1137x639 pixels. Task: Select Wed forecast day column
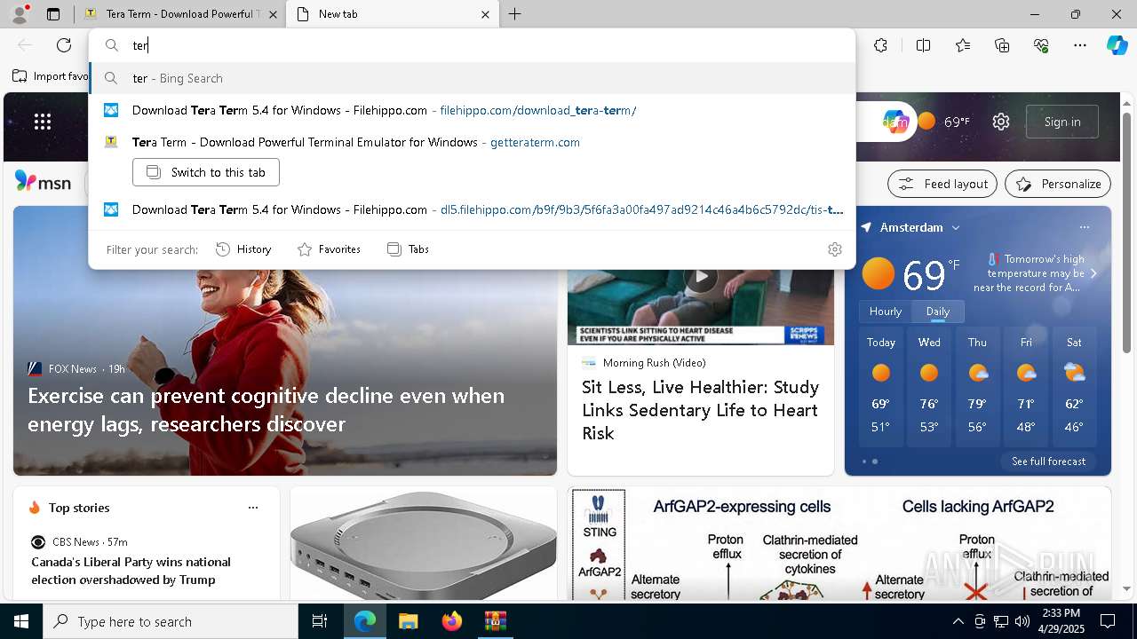click(929, 389)
